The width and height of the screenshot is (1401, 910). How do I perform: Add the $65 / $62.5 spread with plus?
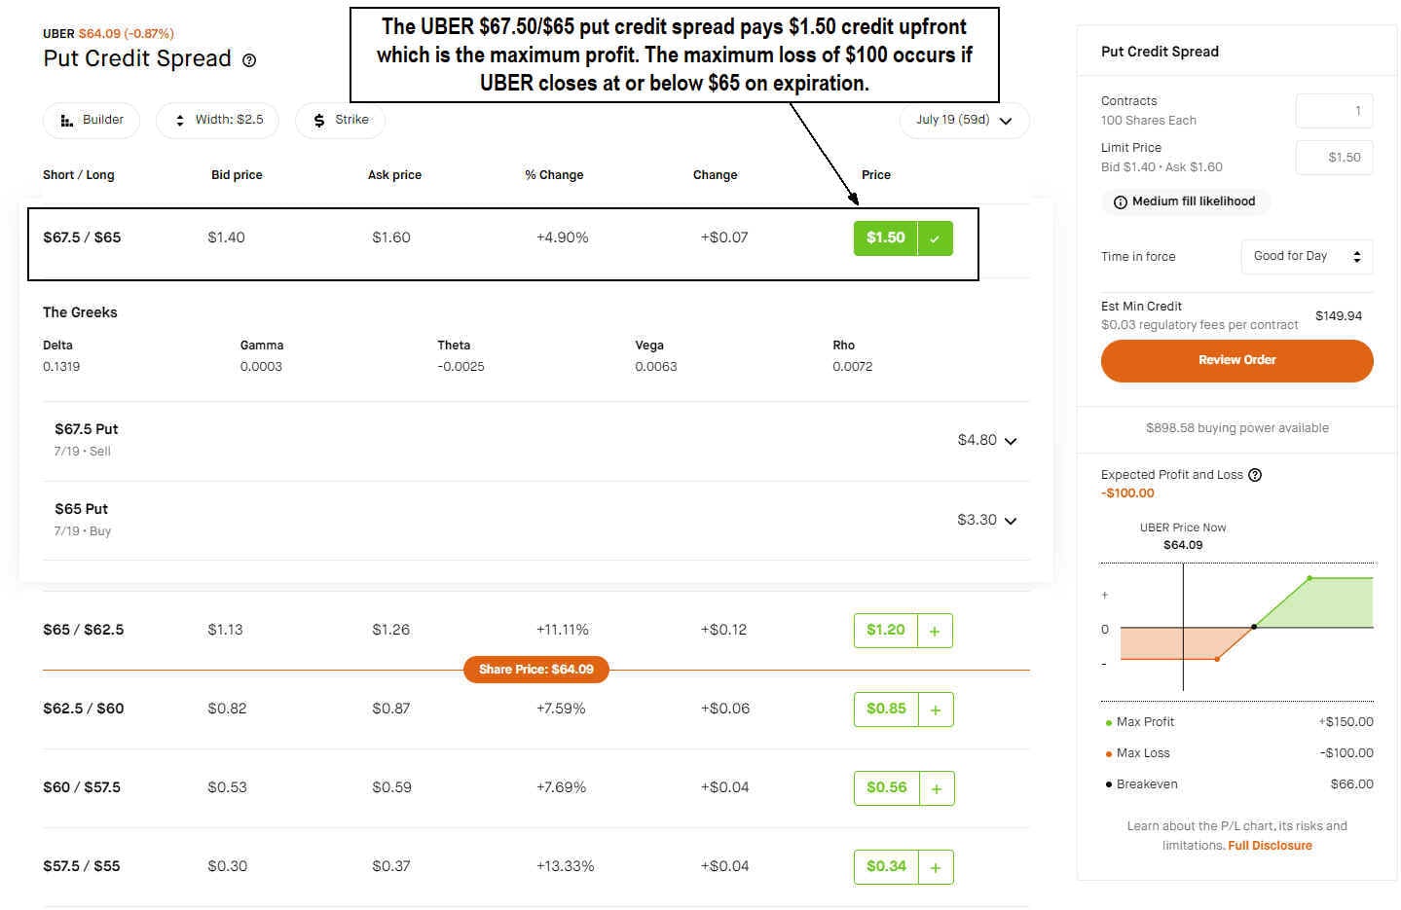935,631
